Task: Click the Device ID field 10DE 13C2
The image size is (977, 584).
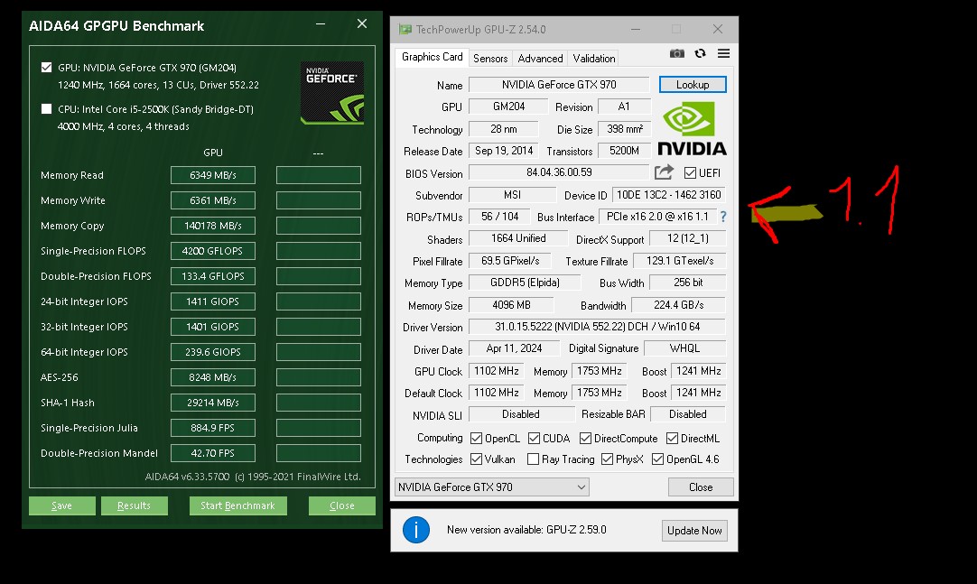Action: 669,195
